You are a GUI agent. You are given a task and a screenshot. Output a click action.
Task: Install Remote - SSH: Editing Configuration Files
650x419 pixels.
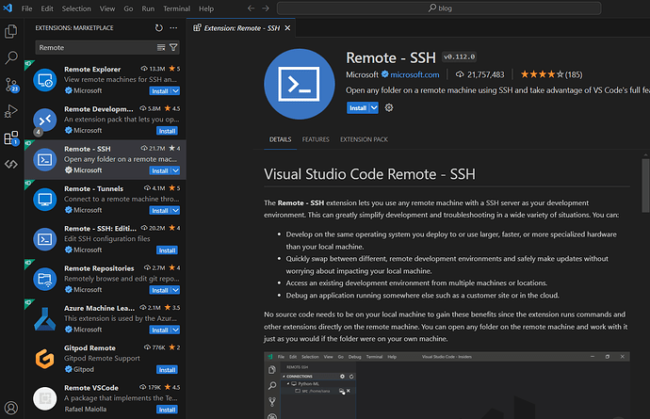tap(167, 250)
